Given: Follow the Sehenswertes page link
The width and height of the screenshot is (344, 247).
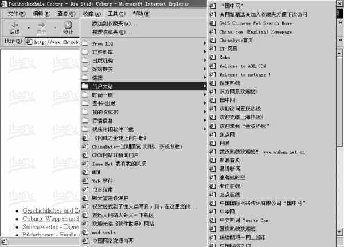Looking at the screenshot, I should pyautogui.click(x=40, y=227).
